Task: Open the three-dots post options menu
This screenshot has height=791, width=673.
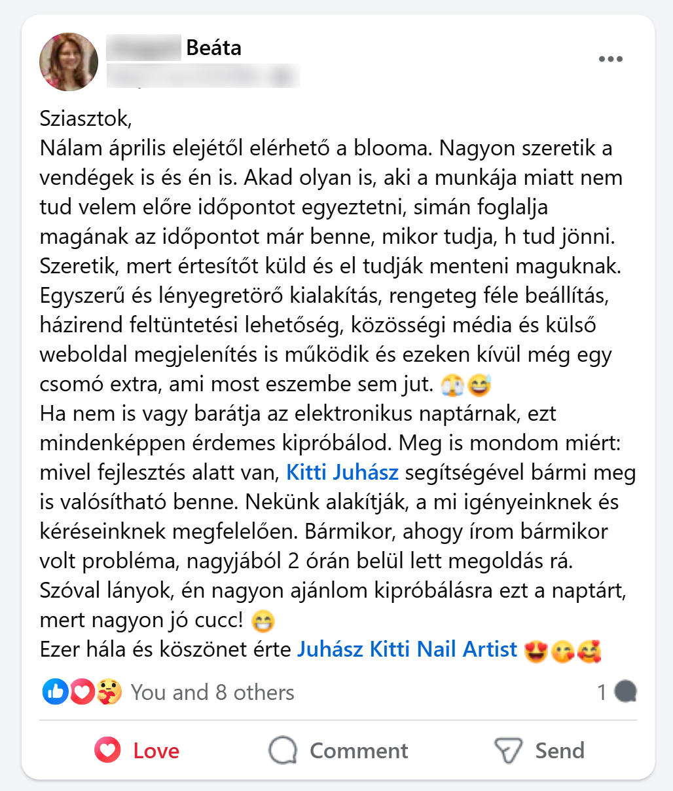Action: [610, 60]
